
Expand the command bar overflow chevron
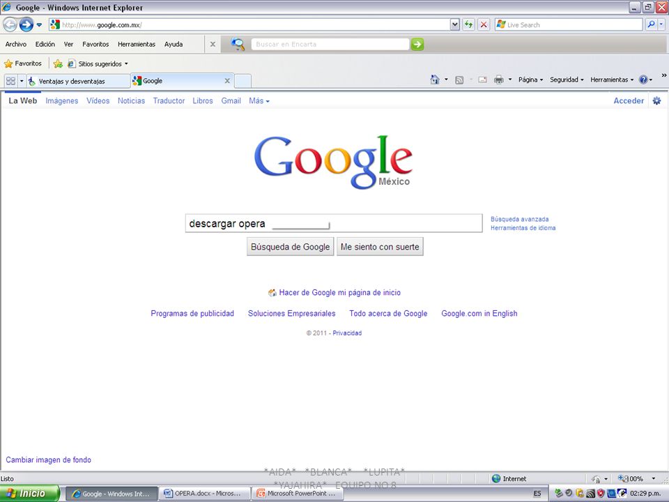[x=664, y=75]
